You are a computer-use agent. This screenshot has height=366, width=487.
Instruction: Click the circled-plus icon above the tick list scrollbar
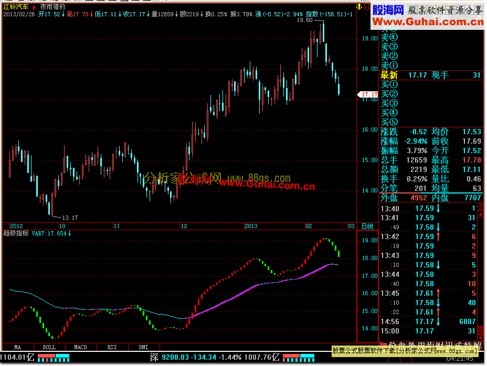(x=480, y=206)
